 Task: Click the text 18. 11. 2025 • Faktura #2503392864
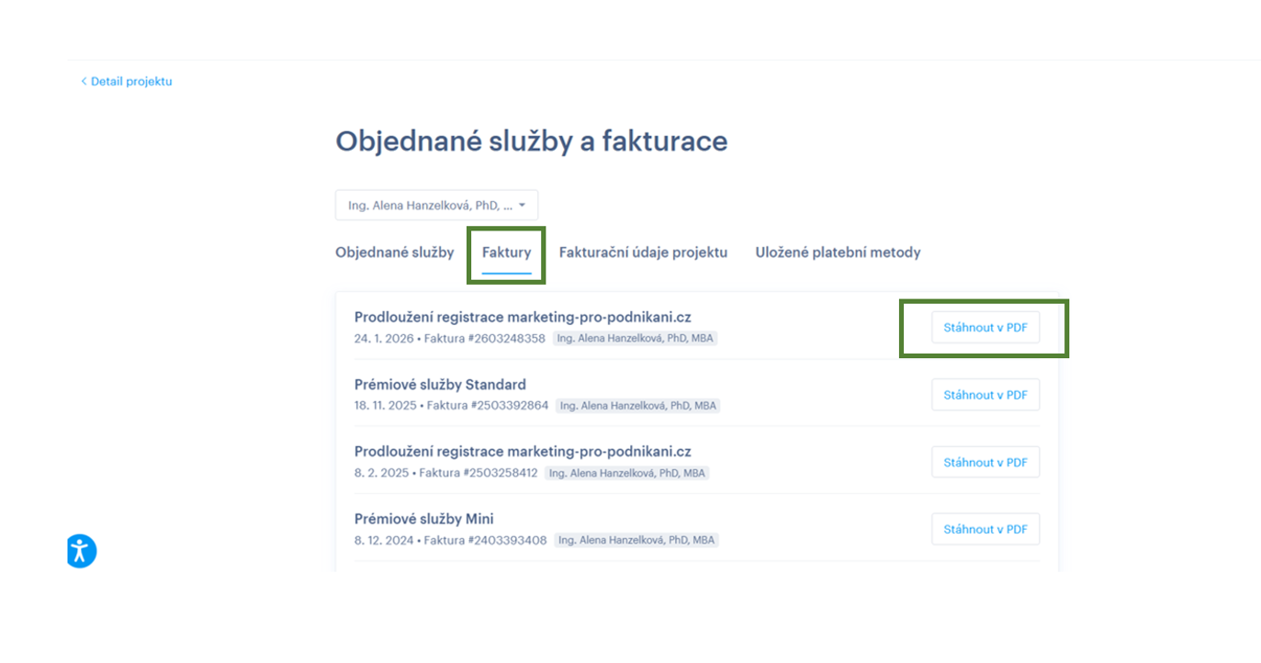pyautogui.click(x=451, y=405)
